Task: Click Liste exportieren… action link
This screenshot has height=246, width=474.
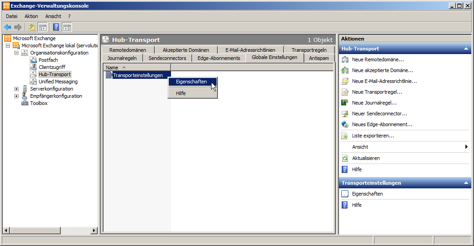Action: pos(373,136)
